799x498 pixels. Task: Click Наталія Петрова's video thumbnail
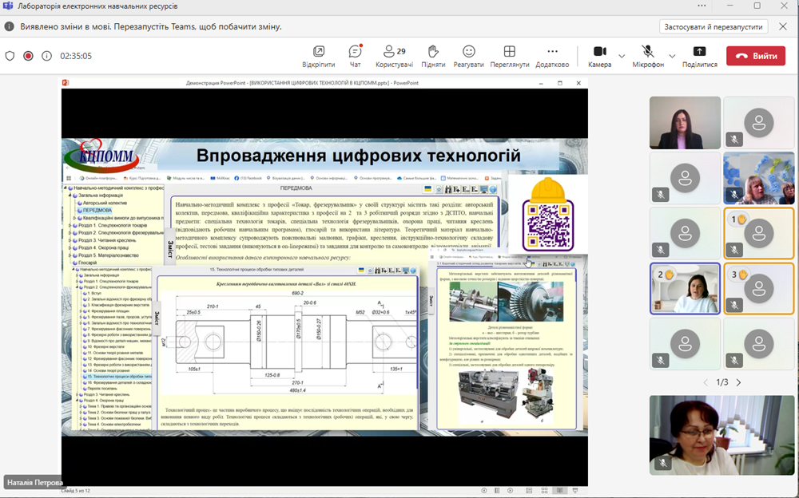tap(721, 436)
